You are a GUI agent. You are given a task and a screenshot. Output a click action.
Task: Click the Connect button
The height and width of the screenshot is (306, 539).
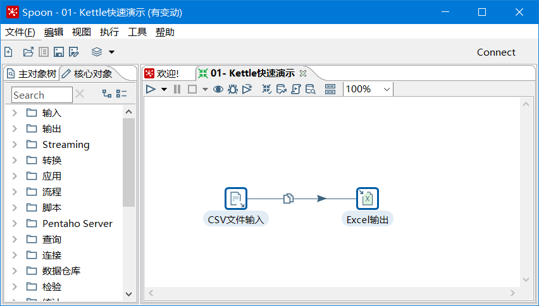(496, 52)
